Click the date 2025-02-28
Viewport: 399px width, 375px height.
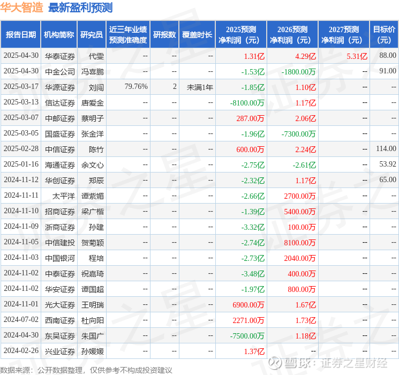[x=21, y=148]
